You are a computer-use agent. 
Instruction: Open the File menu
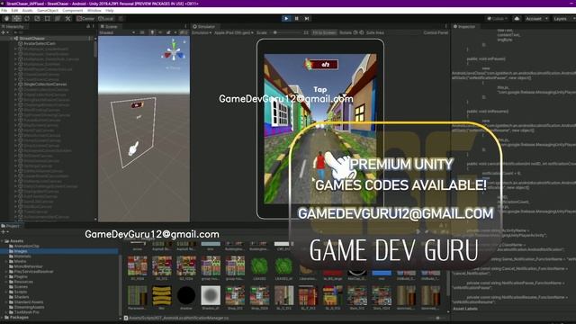pos(4,11)
